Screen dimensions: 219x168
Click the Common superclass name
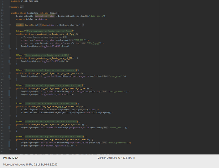pos(53,13)
